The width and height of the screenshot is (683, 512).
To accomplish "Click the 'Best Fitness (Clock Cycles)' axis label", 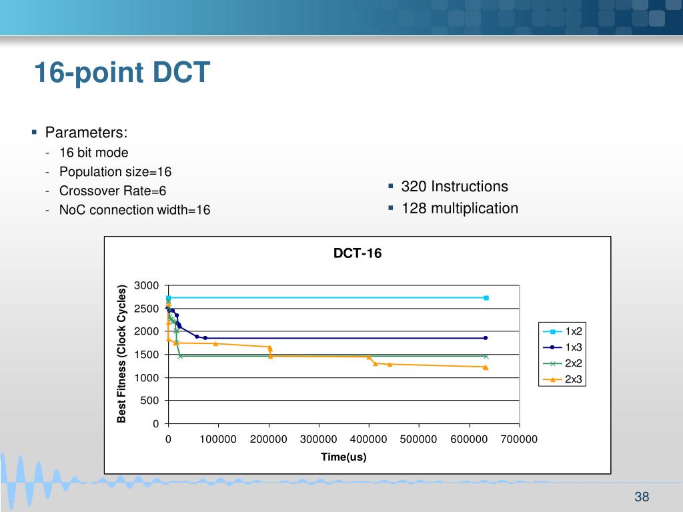I will [121, 353].
